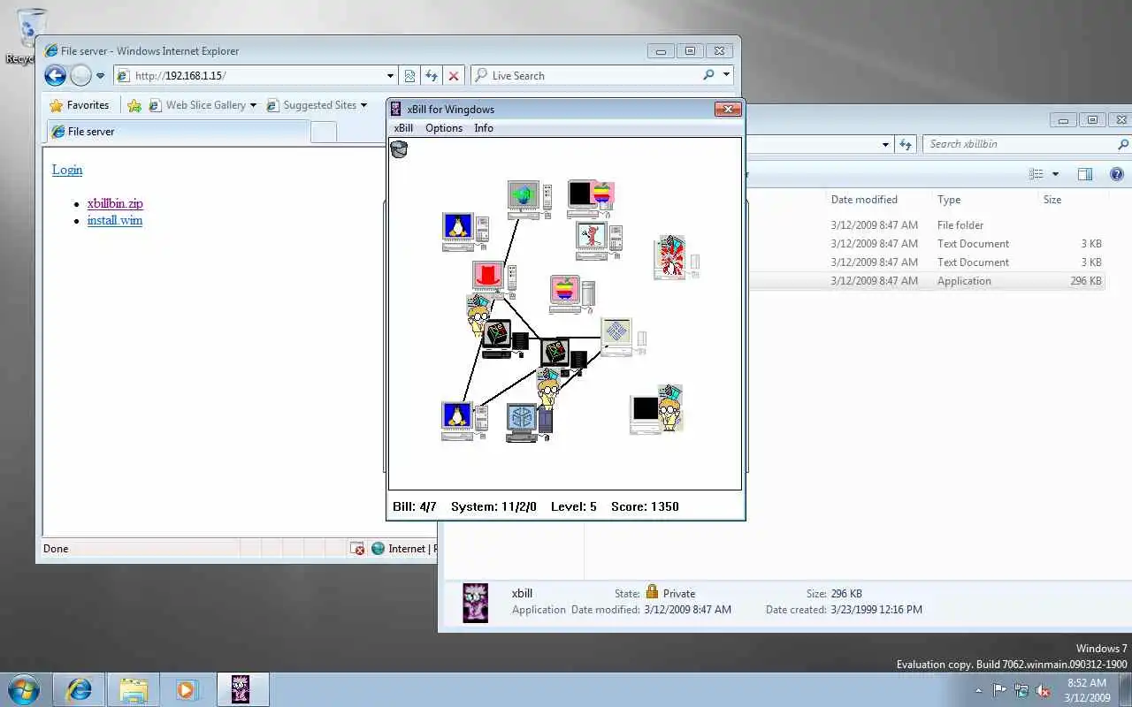Click the Sun workstation with purple logo

pos(623,338)
